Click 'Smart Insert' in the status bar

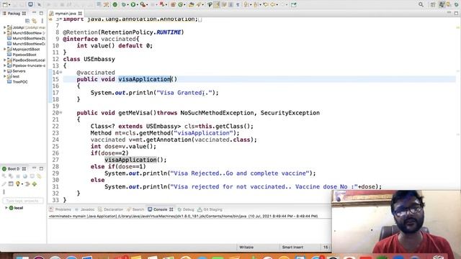tap(292, 247)
